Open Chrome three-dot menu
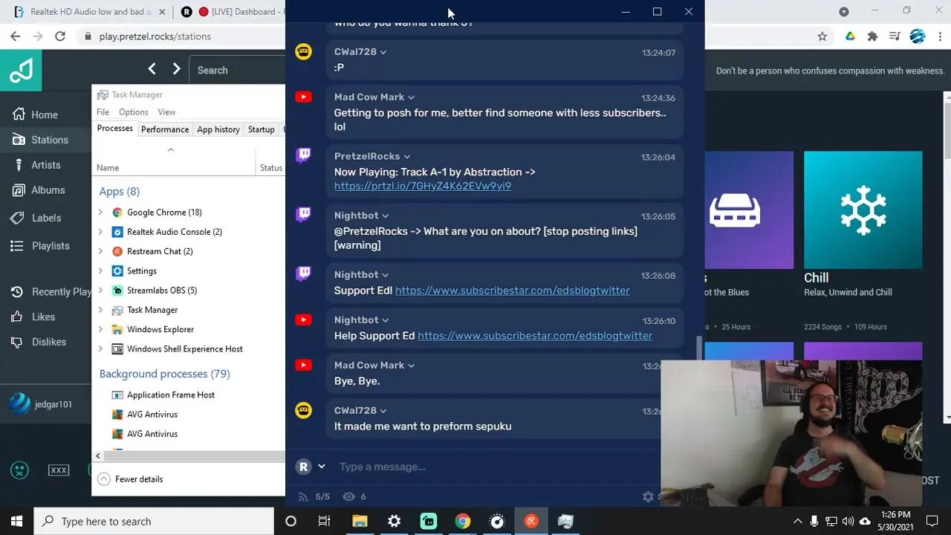 point(939,36)
